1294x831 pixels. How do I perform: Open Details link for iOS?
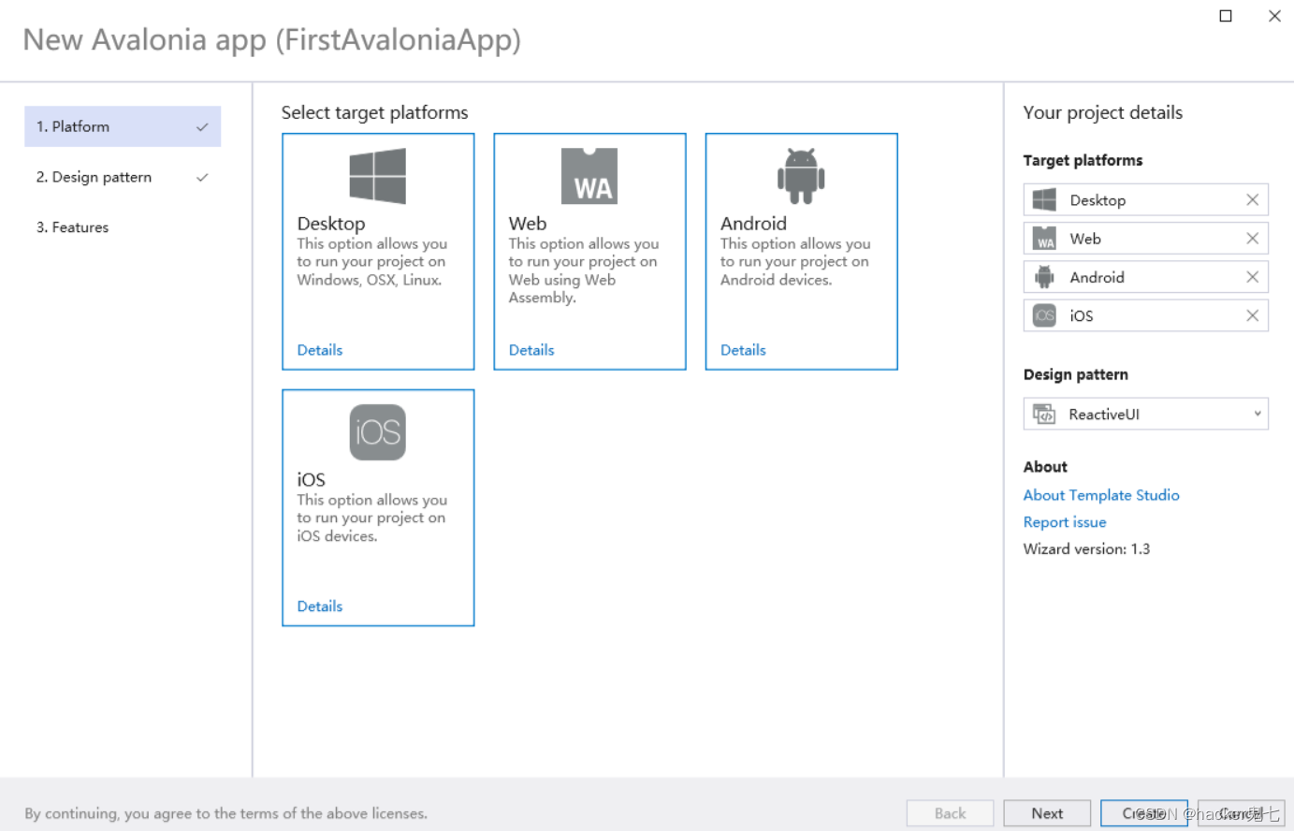[320, 606]
